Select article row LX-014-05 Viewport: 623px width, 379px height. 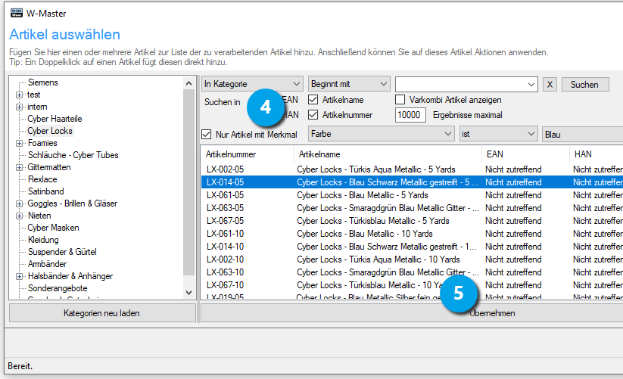pyautogui.click(x=412, y=182)
